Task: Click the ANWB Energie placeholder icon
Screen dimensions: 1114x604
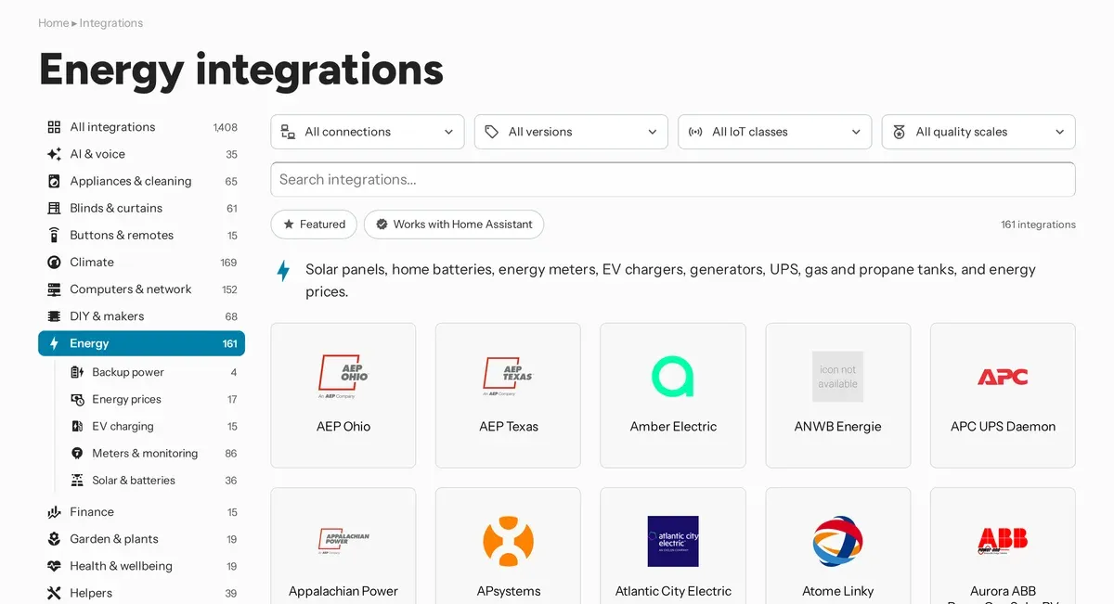Action: (838, 377)
